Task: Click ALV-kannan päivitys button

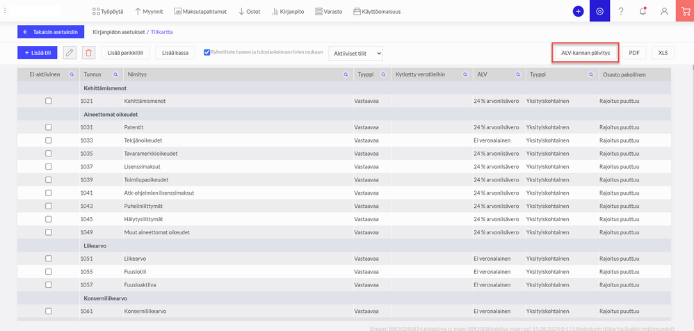Action: point(586,53)
